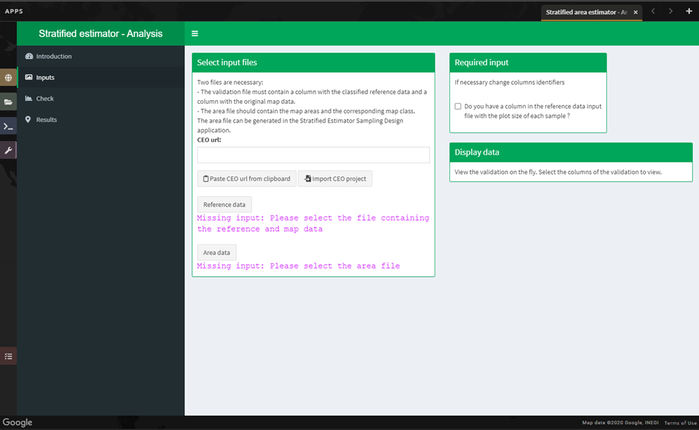This screenshot has width=699, height=430.
Task: Open the apps wrench icon in sidebar
Action: (x=8, y=150)
